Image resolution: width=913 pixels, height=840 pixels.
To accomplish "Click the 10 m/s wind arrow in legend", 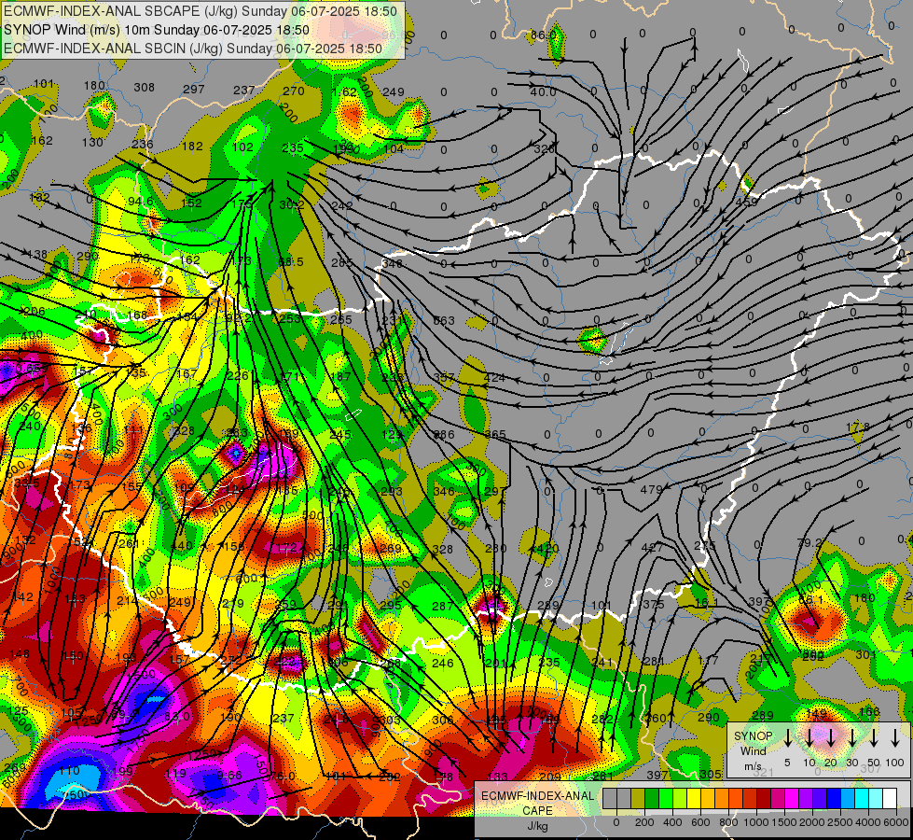I will tap(809, 738).
